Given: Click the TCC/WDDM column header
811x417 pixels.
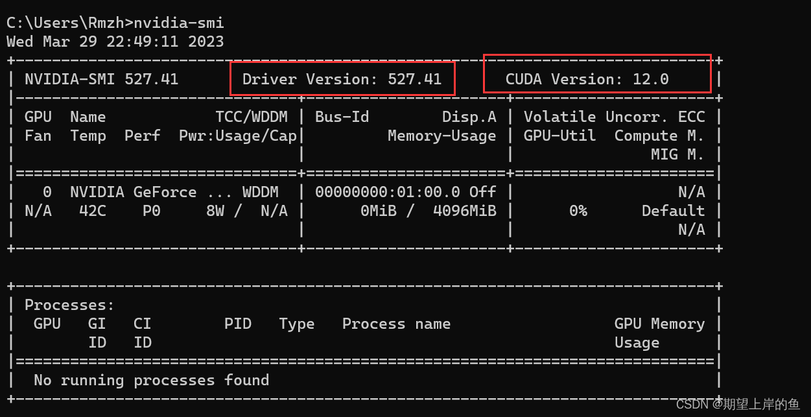Looking at the screenshot, I should pos(252,117).
